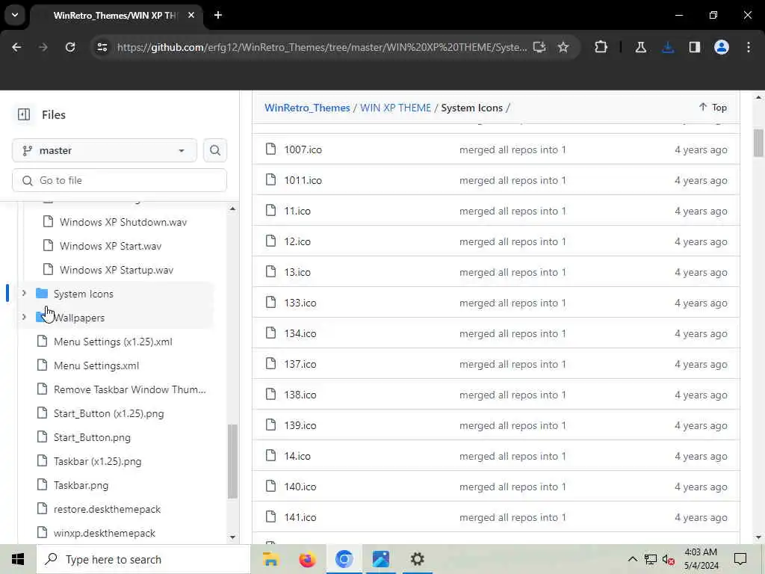765x574 pixels.
Task: Open the master branch dropdown
Action: coord(105,150)
